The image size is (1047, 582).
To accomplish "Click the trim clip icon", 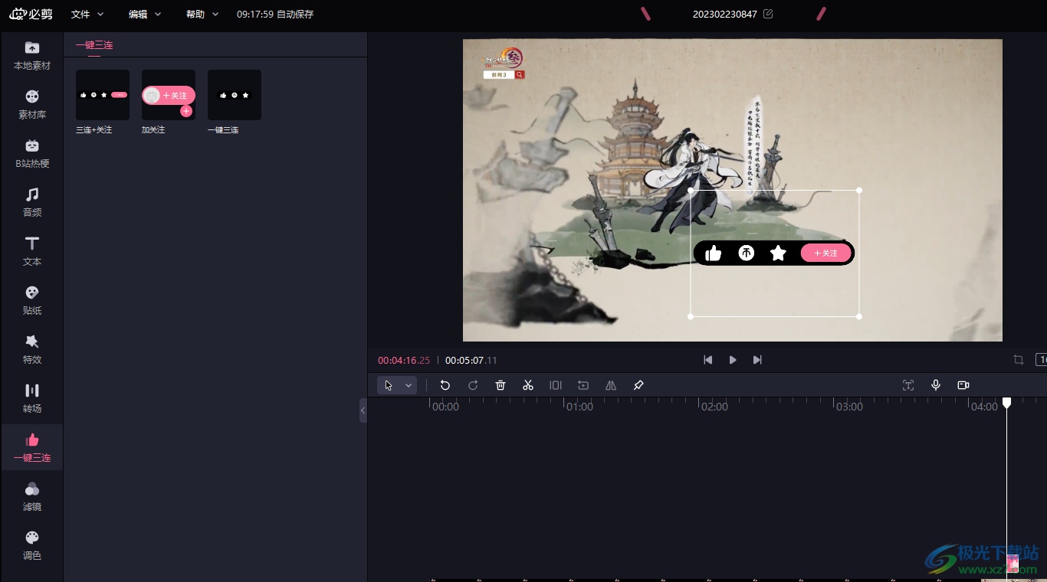I will pos(556,385).
